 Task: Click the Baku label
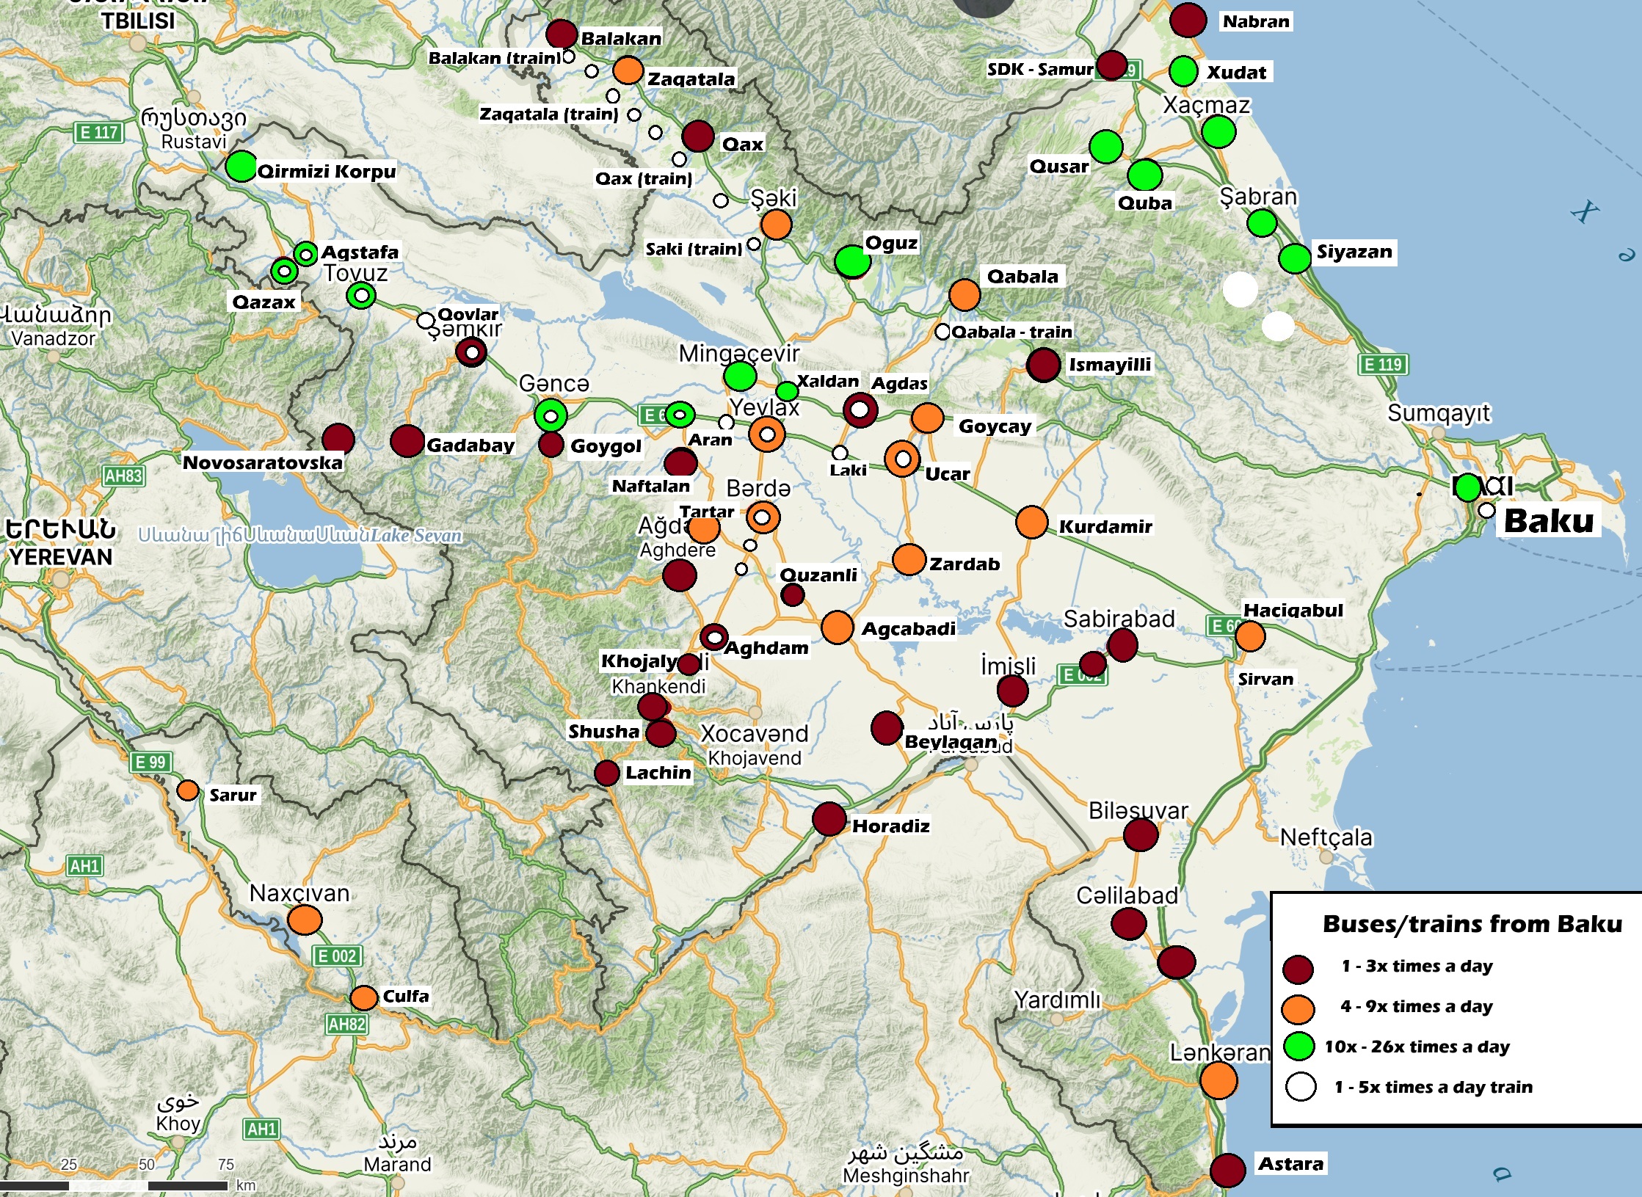pos(1549,521)
